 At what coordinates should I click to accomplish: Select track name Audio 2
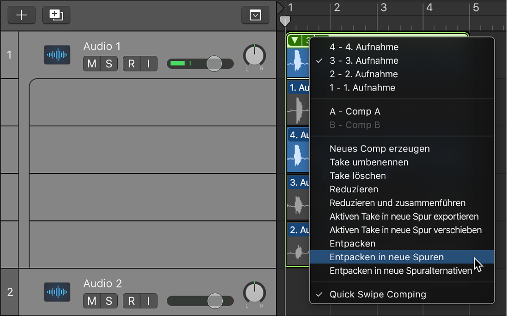click(102, 284)
